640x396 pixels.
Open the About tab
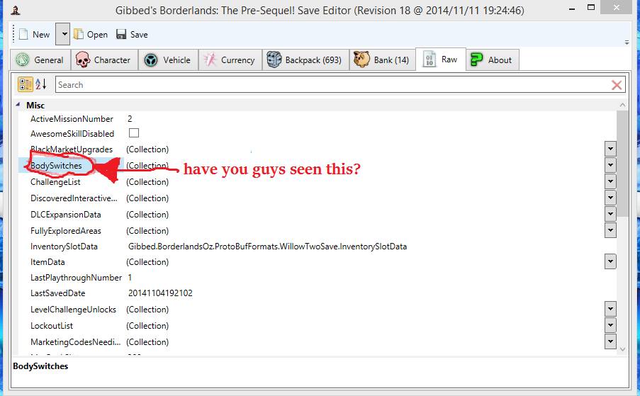tap(493, 60)
